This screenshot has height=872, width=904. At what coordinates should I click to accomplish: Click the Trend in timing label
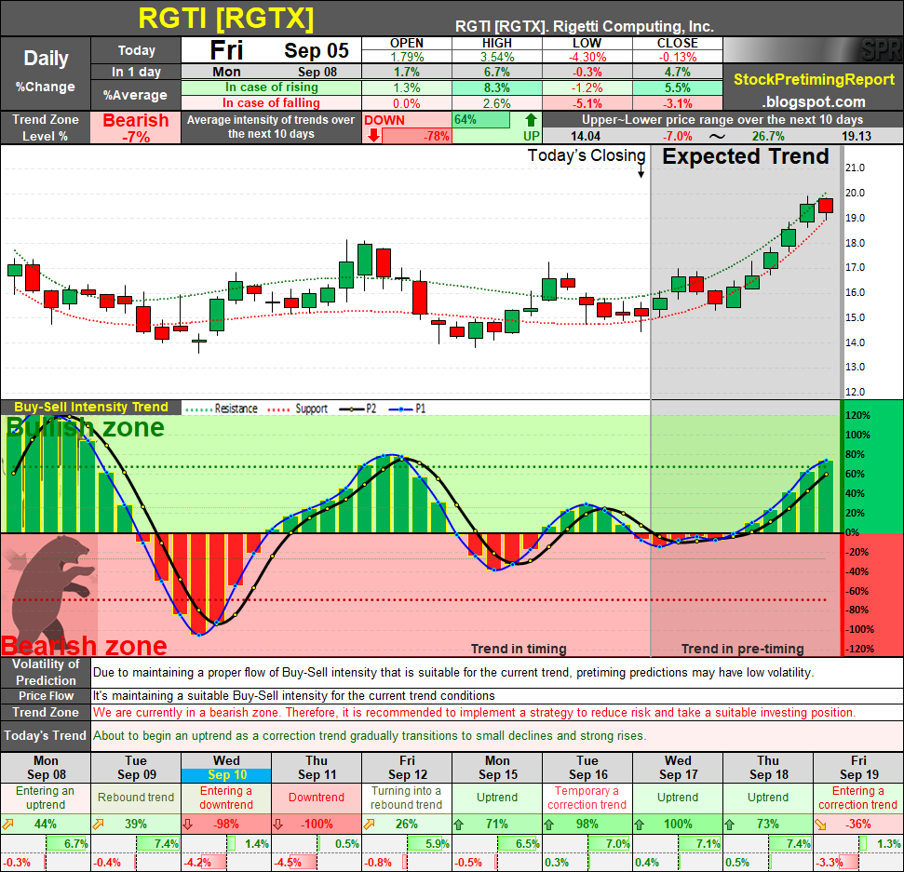click(519, 649)
